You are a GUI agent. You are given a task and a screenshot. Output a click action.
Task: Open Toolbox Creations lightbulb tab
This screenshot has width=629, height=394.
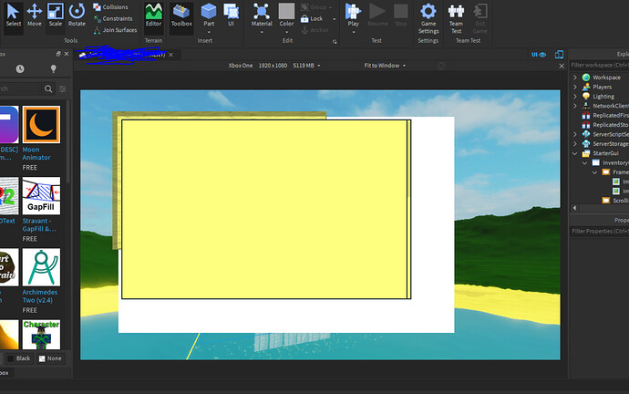click(x=53, y=69)
